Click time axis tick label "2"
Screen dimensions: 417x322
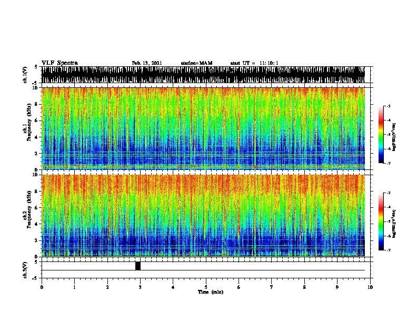(x=107, y=287)
